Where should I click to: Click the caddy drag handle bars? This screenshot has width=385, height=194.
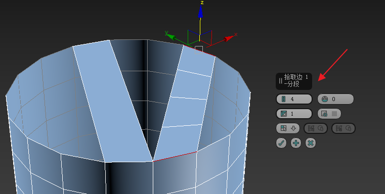click(280, 81)
